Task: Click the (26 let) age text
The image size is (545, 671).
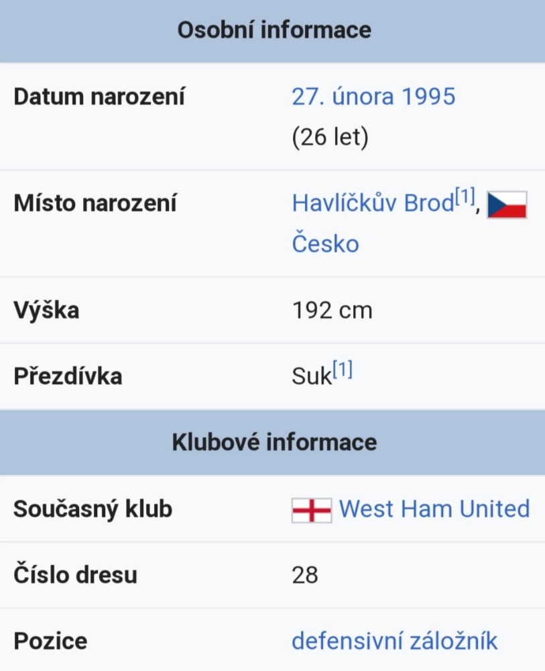Action: (330, 138)
